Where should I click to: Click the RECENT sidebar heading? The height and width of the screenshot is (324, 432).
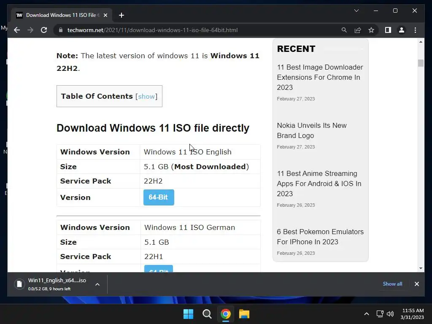point(296,49)
